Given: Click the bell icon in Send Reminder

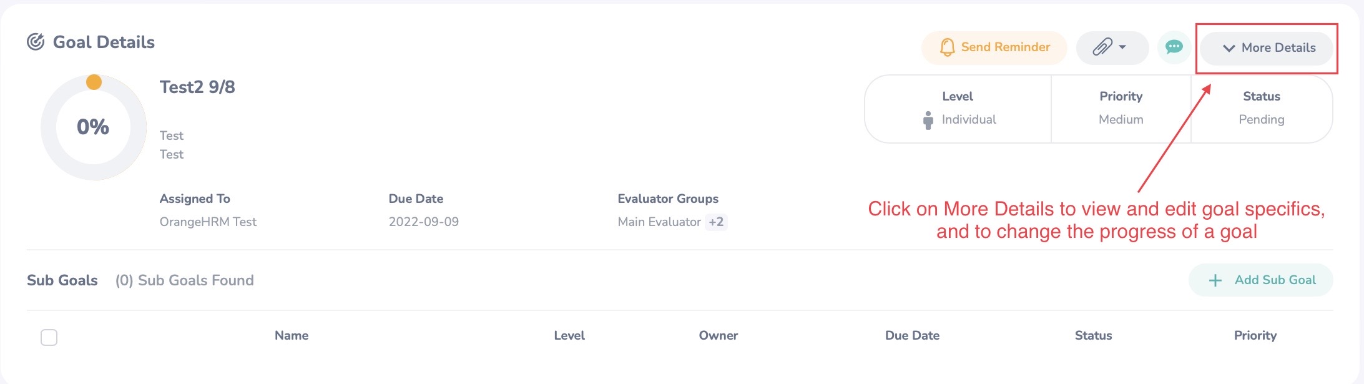Looking at the screenshot, I should pos(947,47).
